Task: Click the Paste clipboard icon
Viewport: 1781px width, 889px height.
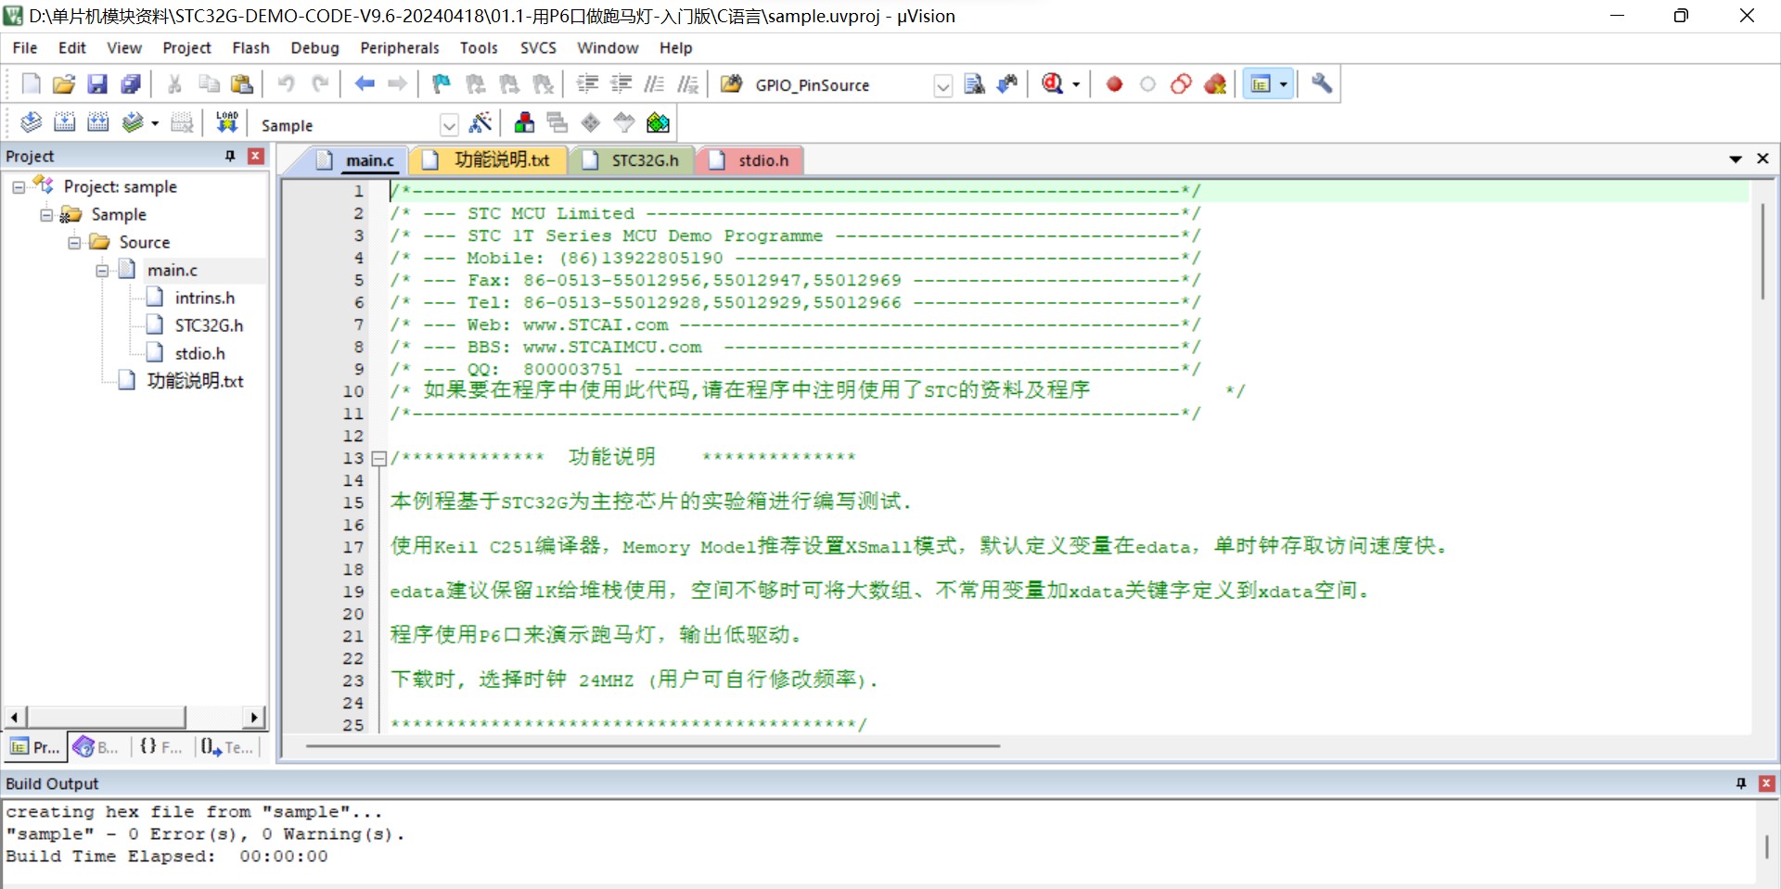Action: point(242,84)
